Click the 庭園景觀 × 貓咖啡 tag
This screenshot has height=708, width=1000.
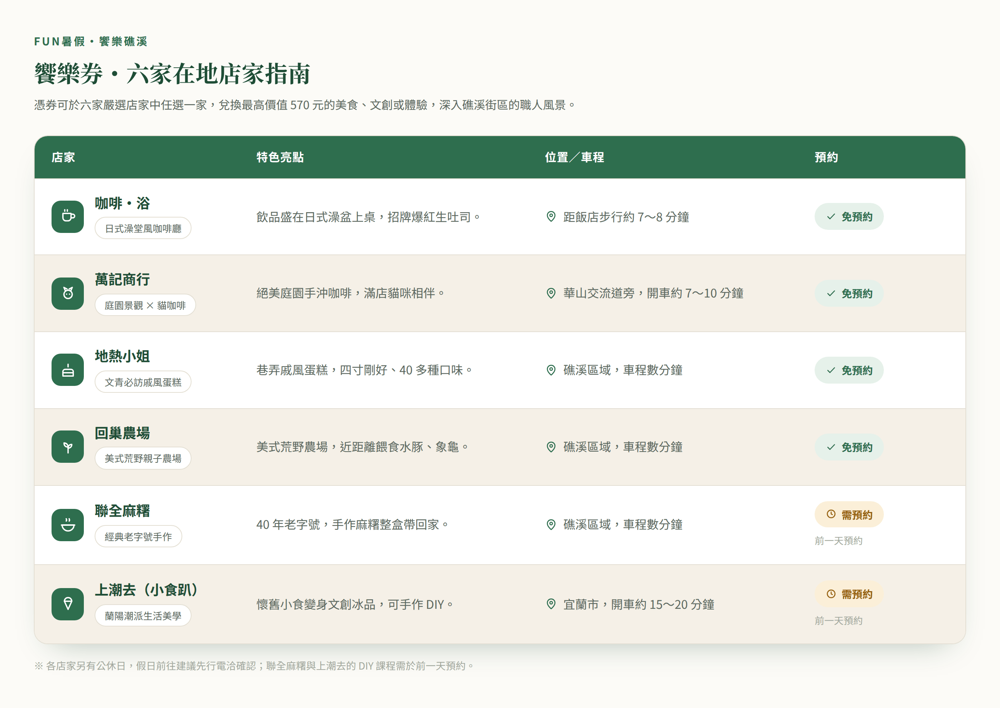click(x=145, y=305)
